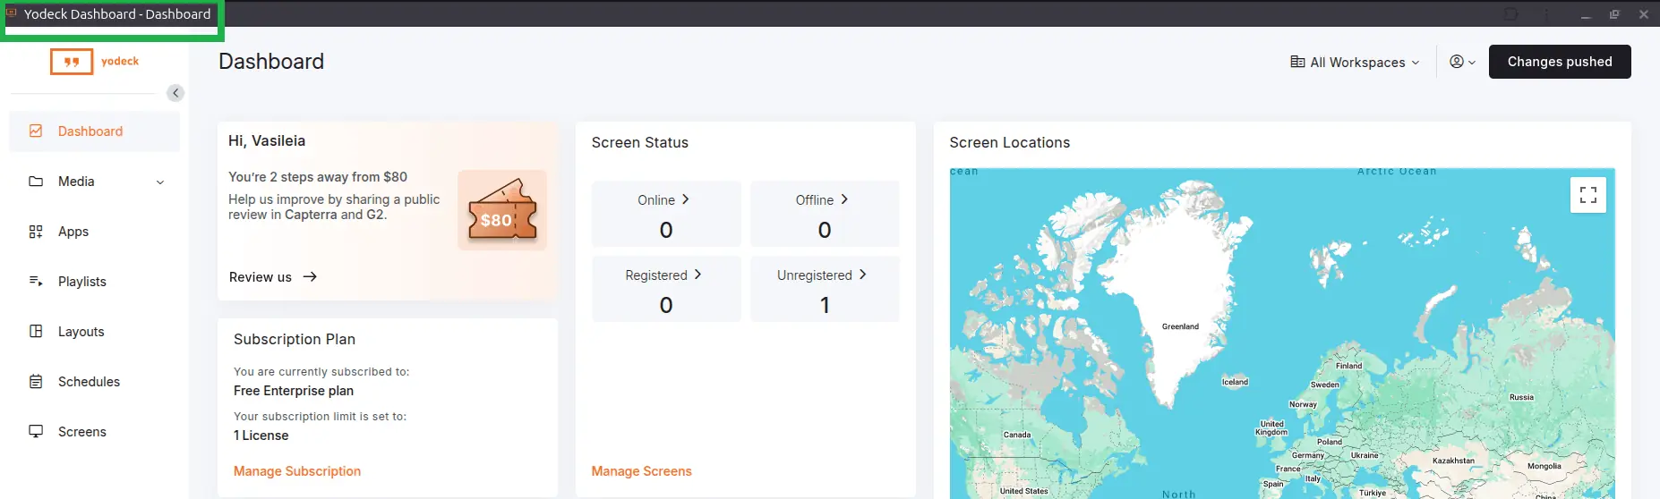Click Greenland on the Screen Locations map
The image size is (1660, 499).
click(x=1180, y=326)
